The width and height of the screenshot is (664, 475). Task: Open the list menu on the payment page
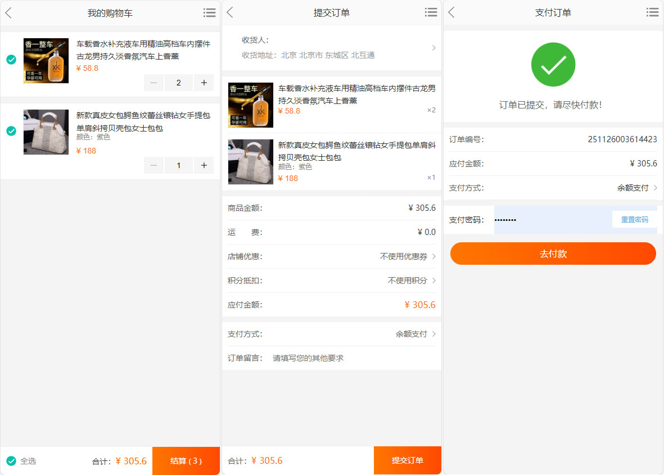[x=652, y=12]
